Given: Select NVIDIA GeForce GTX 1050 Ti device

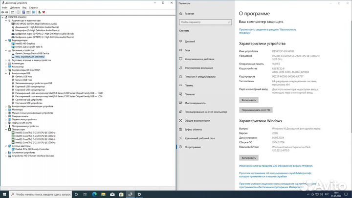Looking at the screenshot, I should point(29,47).
